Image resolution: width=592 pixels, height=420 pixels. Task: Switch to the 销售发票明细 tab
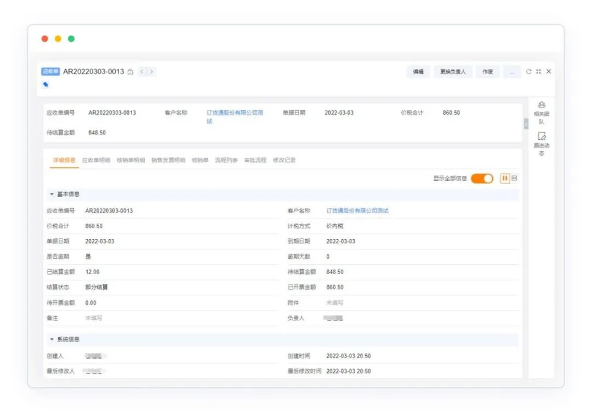tap(168, 160)
